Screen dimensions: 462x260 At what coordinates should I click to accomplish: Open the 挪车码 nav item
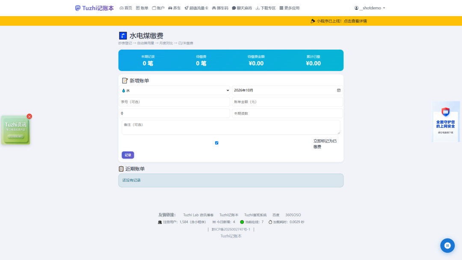coord(220,8)
